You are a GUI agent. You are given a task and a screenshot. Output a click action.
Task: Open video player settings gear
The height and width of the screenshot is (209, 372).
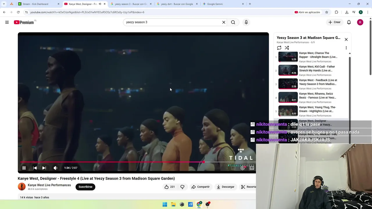click(x=243, y=168)
